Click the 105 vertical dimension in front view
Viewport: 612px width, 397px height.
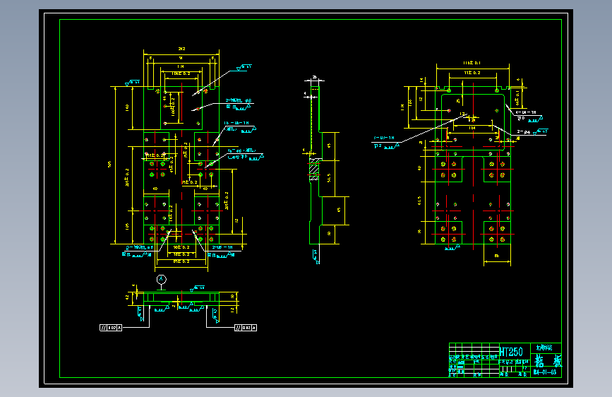[127, 226]
